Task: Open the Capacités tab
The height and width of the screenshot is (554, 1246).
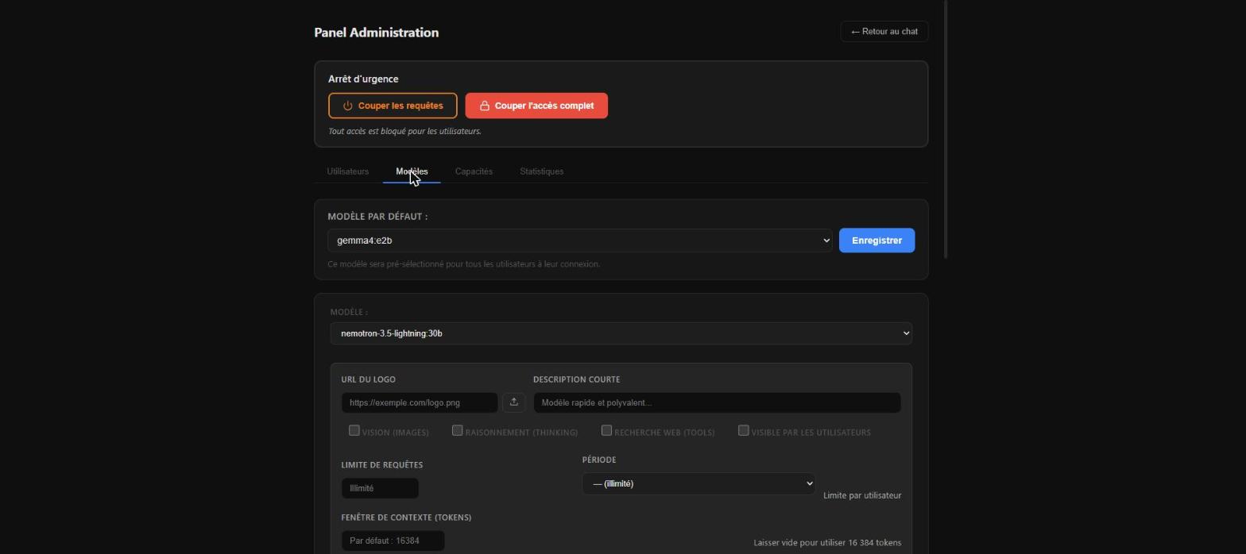Action: point(474,171)
